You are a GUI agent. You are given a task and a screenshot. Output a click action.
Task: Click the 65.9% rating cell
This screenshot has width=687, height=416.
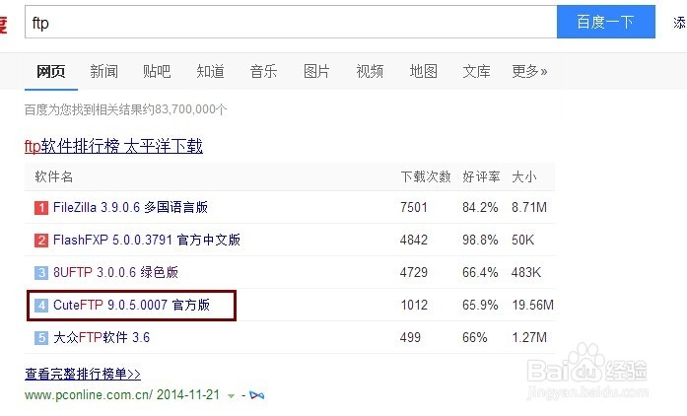[480, 305]
